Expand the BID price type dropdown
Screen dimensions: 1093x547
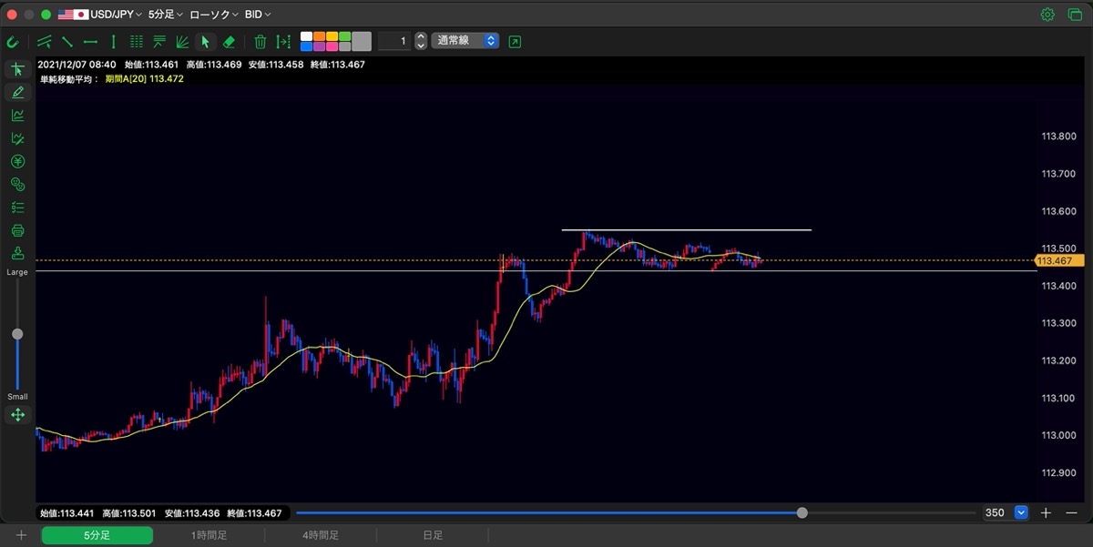258,15
